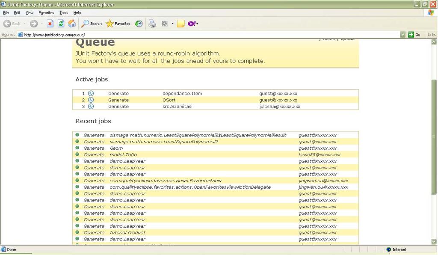This screenshot has width=438, height=255.
Task: Click the 'Active jobs' heading
Action: (x=92, y=79)
